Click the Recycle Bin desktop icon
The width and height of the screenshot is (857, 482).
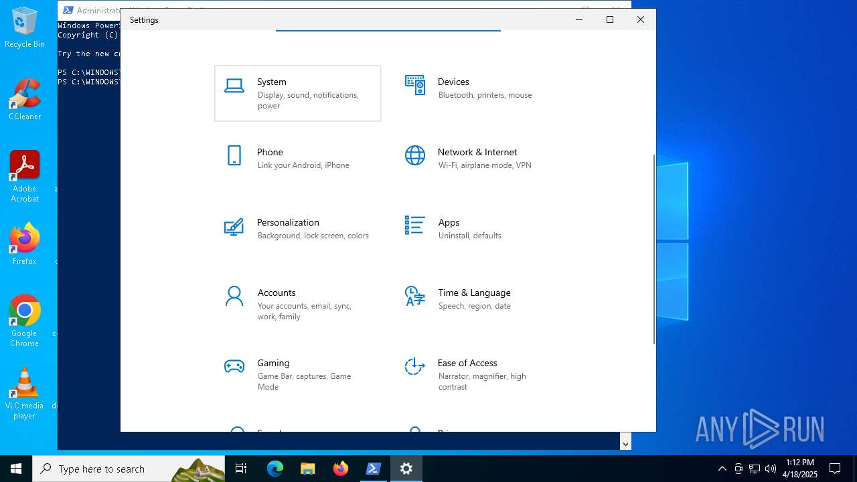25,27
